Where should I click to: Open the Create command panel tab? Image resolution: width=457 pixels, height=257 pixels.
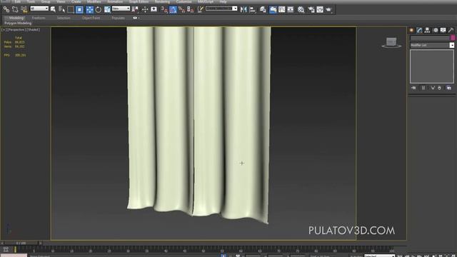(x=411, y=30)
